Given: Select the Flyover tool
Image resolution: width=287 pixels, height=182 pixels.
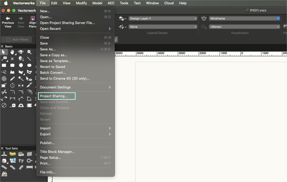Looking at the screenshot, I should [x=21, y=52].
